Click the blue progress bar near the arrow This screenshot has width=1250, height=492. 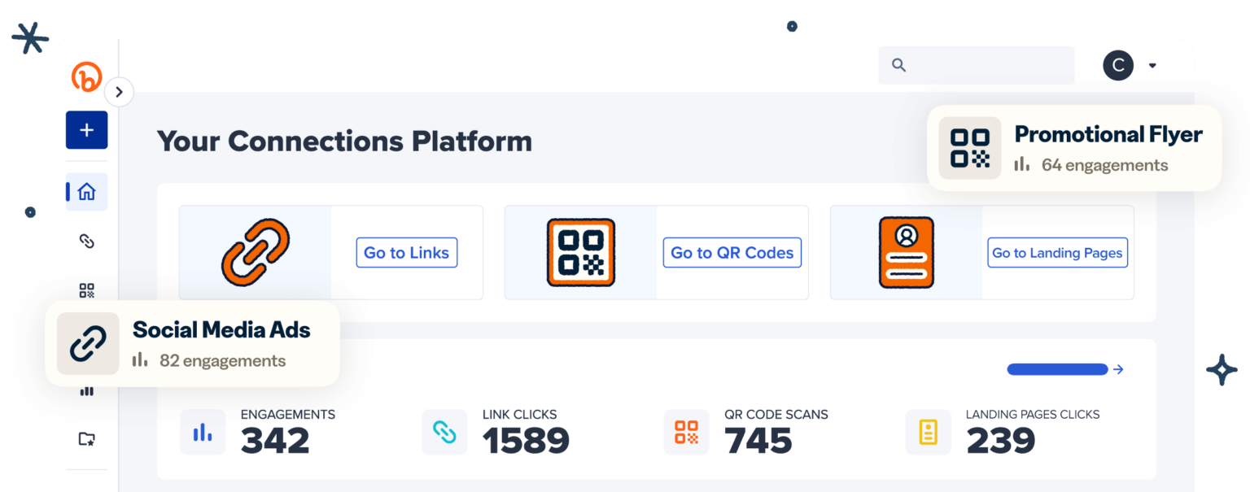coord(1057,368)
